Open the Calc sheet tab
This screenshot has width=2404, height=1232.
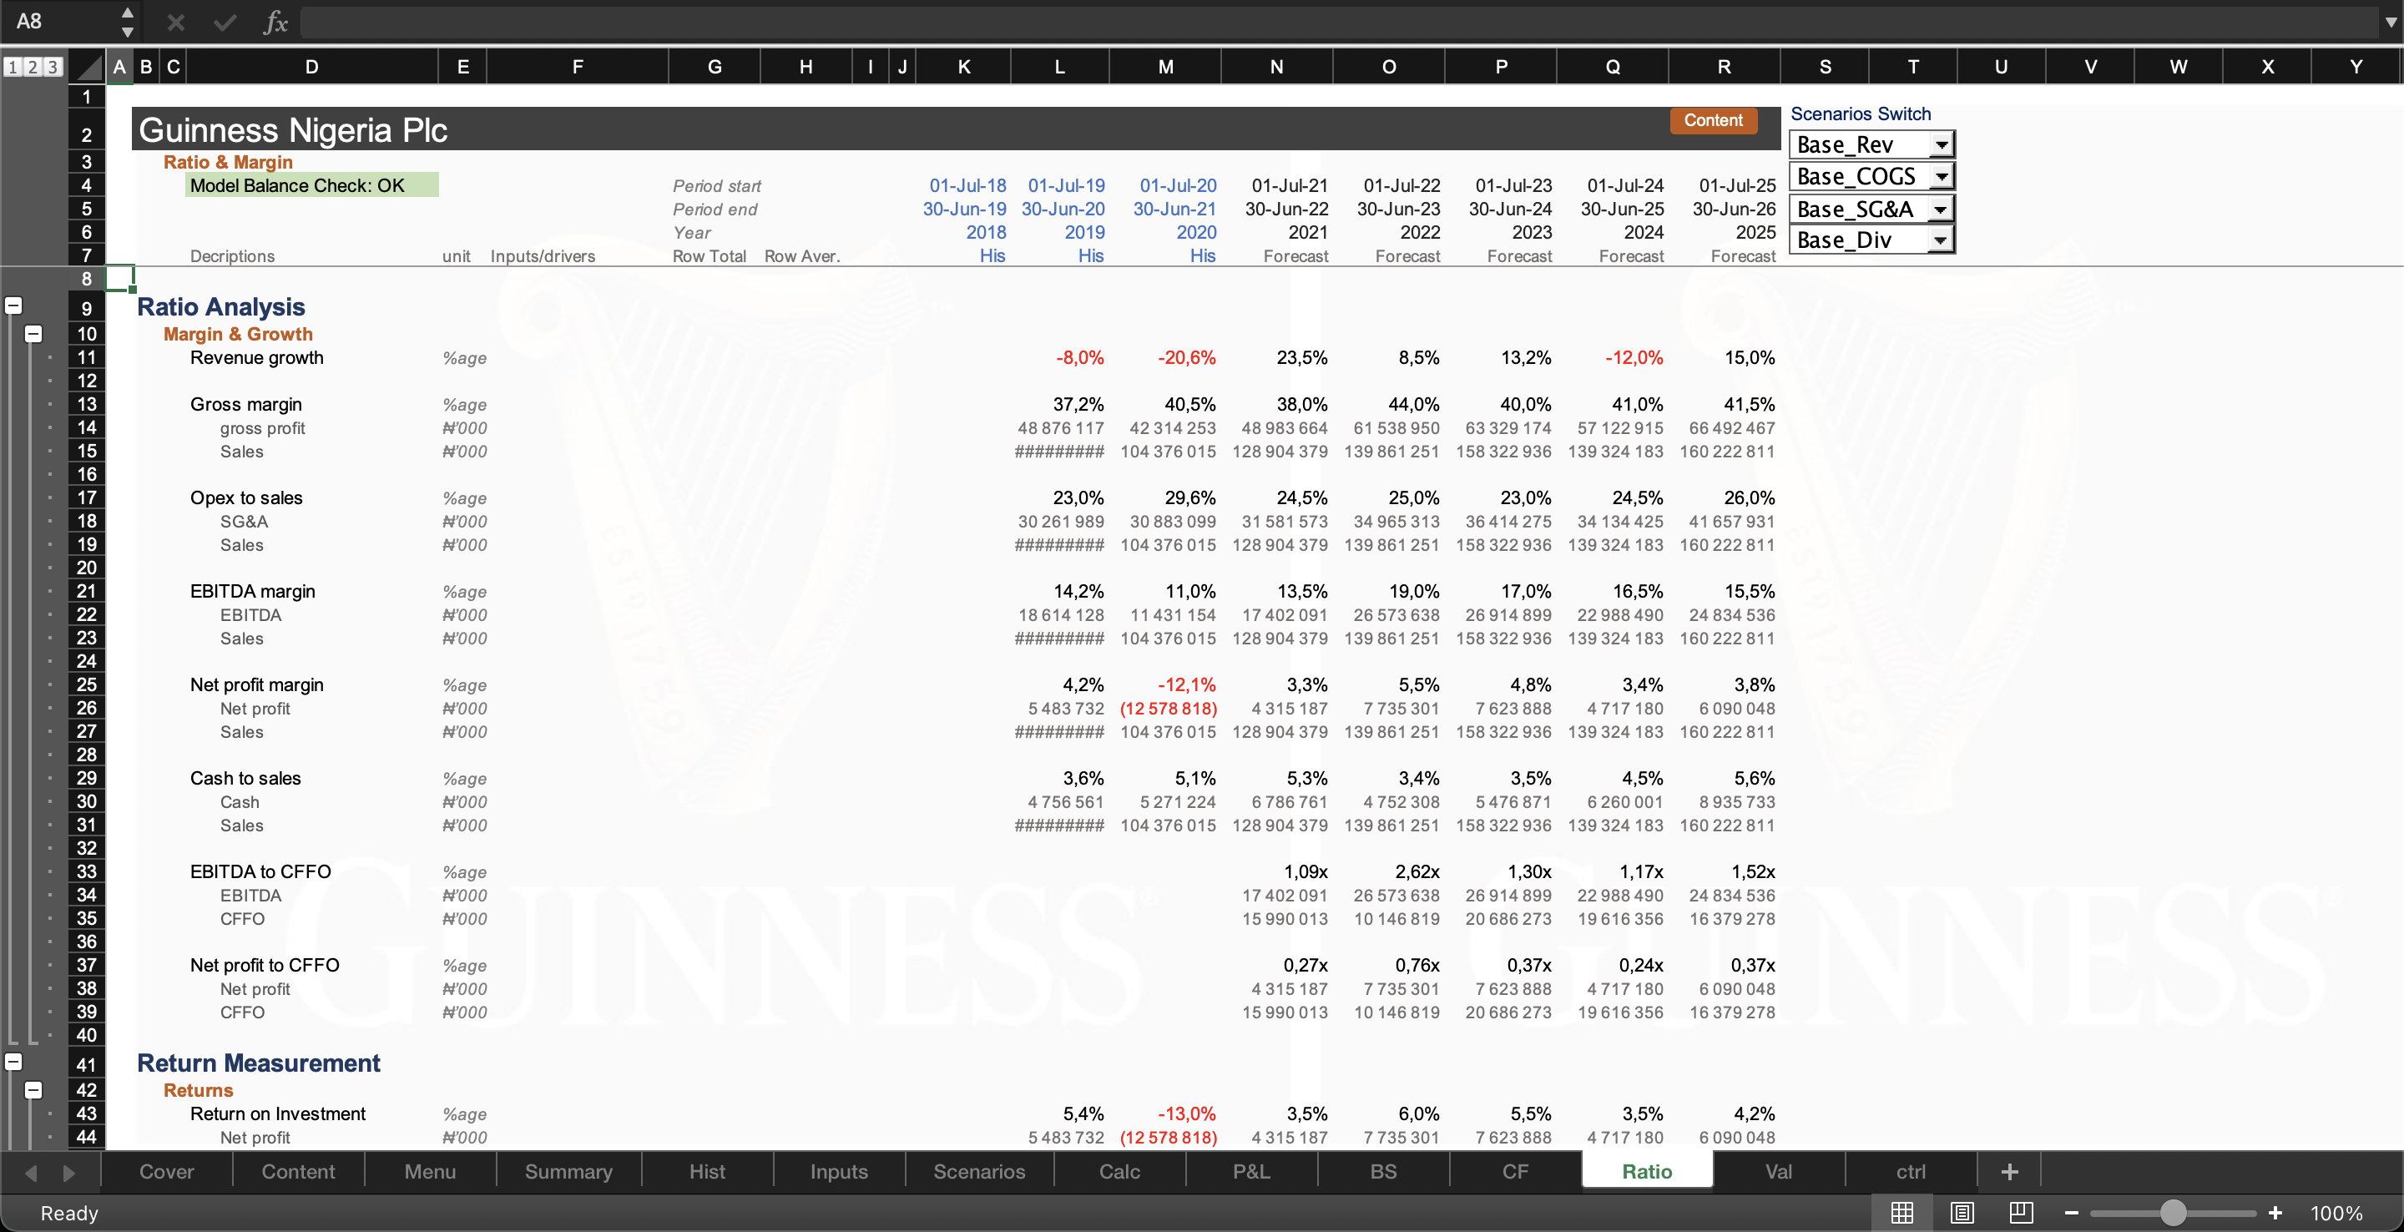tap(1119, 1171)
